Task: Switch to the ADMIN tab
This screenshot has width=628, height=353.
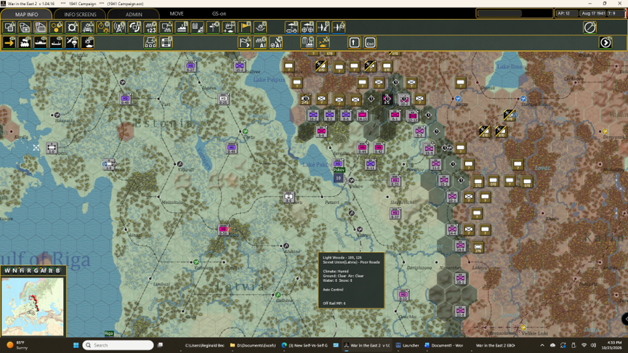Action: (x=134, y=14)
